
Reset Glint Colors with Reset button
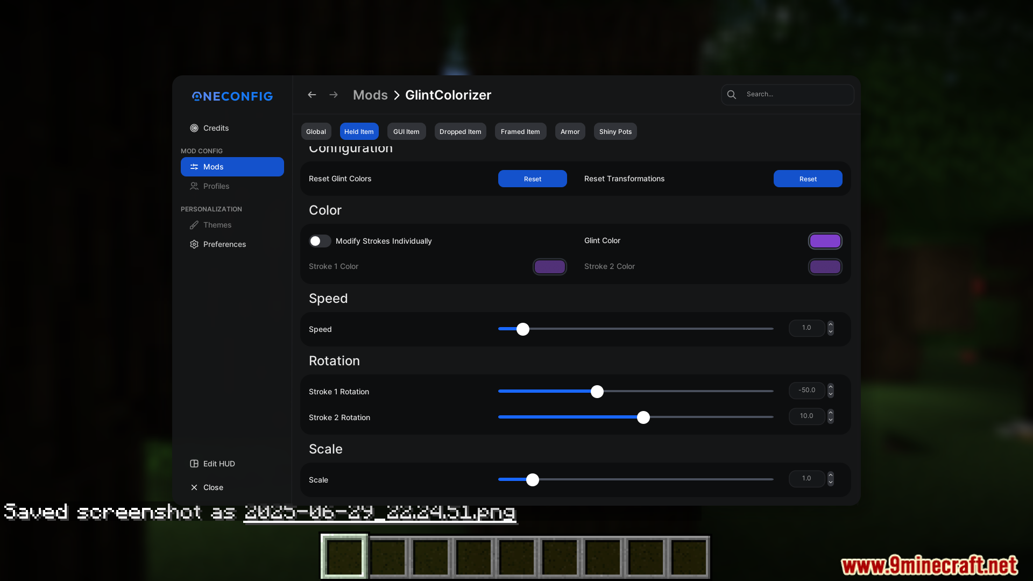pyautogui.click(x=532, y=179)
